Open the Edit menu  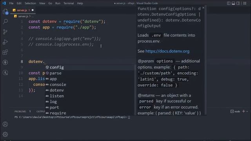click(x=19, y=3)
